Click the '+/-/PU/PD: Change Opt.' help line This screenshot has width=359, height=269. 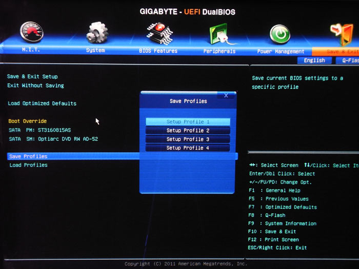pyautogui.click(x=281, y=182)
